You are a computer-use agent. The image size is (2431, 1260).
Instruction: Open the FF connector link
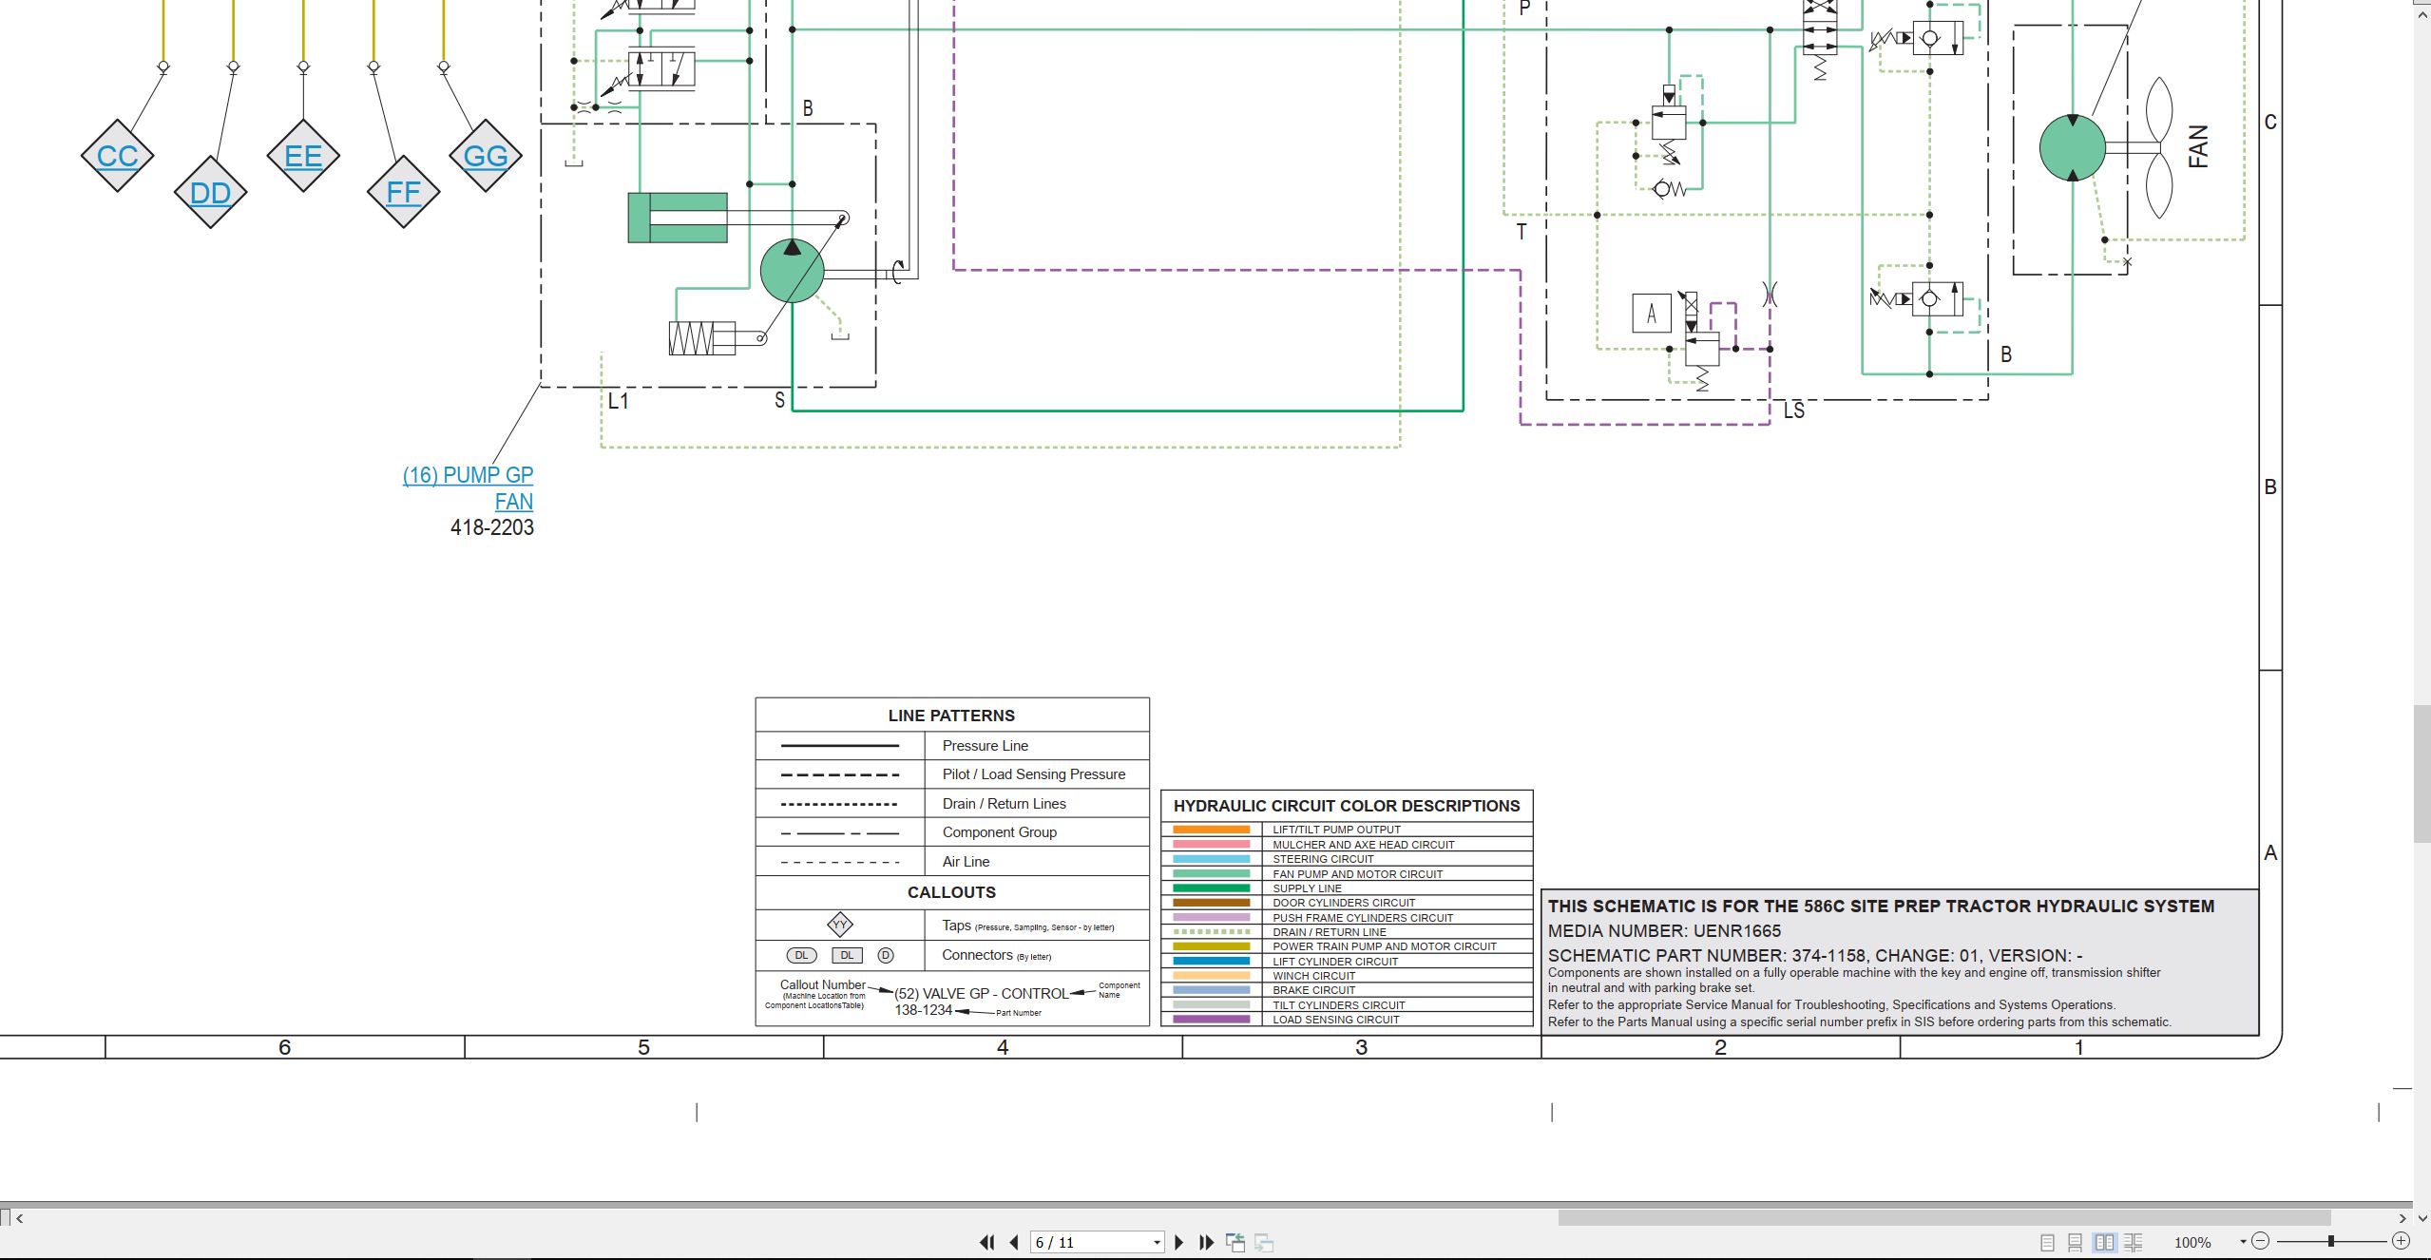[x=403, y=193]
